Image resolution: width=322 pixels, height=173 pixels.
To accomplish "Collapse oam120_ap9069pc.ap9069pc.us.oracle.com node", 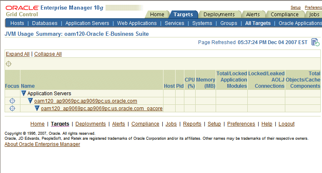I will (x=30, y=101).
